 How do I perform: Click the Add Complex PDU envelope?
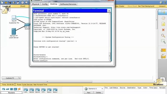tap(163, 56)
